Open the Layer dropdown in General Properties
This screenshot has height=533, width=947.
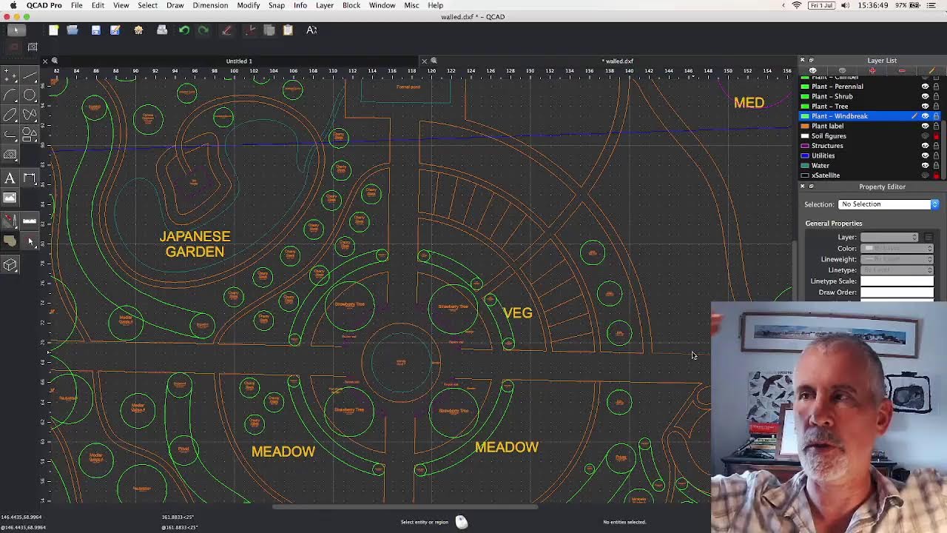click(x=889, y=237)
